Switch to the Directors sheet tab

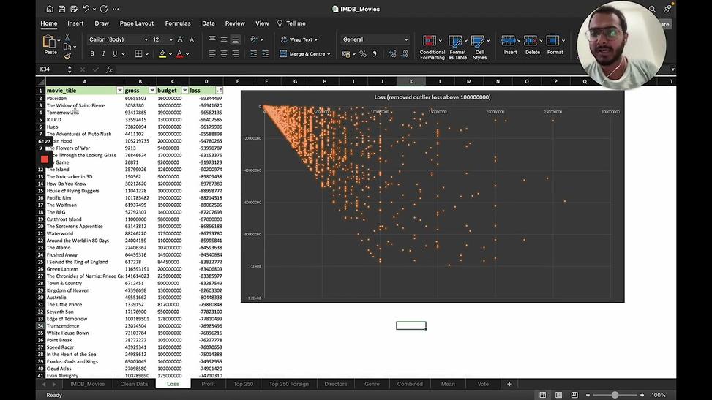[336, 384]
